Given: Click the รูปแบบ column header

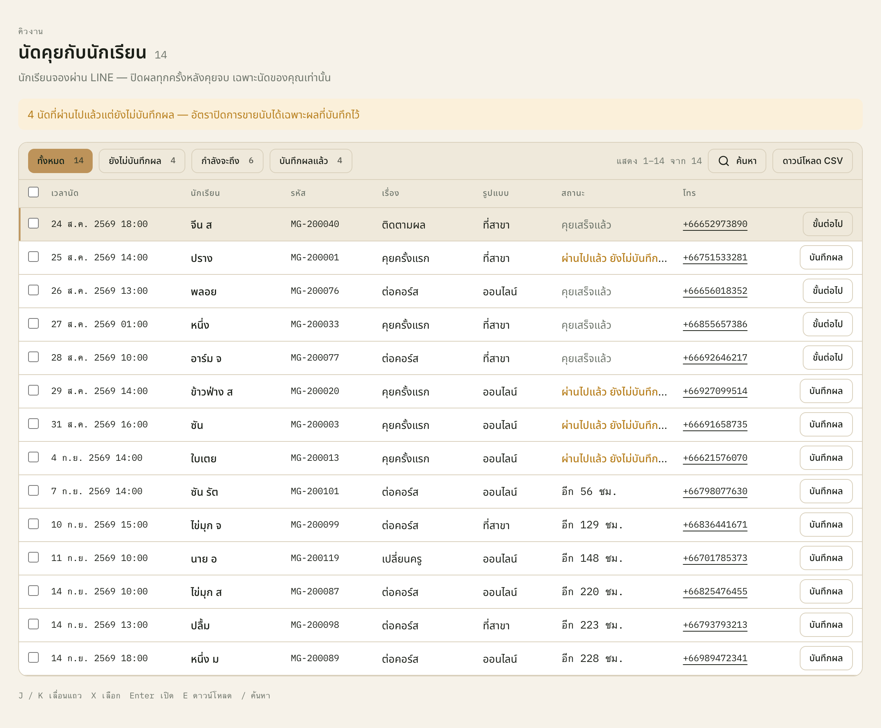Looking at the screenshot, I should (496, 193).
